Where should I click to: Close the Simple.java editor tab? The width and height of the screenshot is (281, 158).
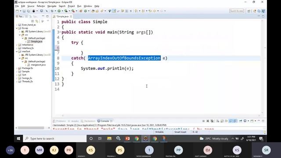tap(71, 17)
